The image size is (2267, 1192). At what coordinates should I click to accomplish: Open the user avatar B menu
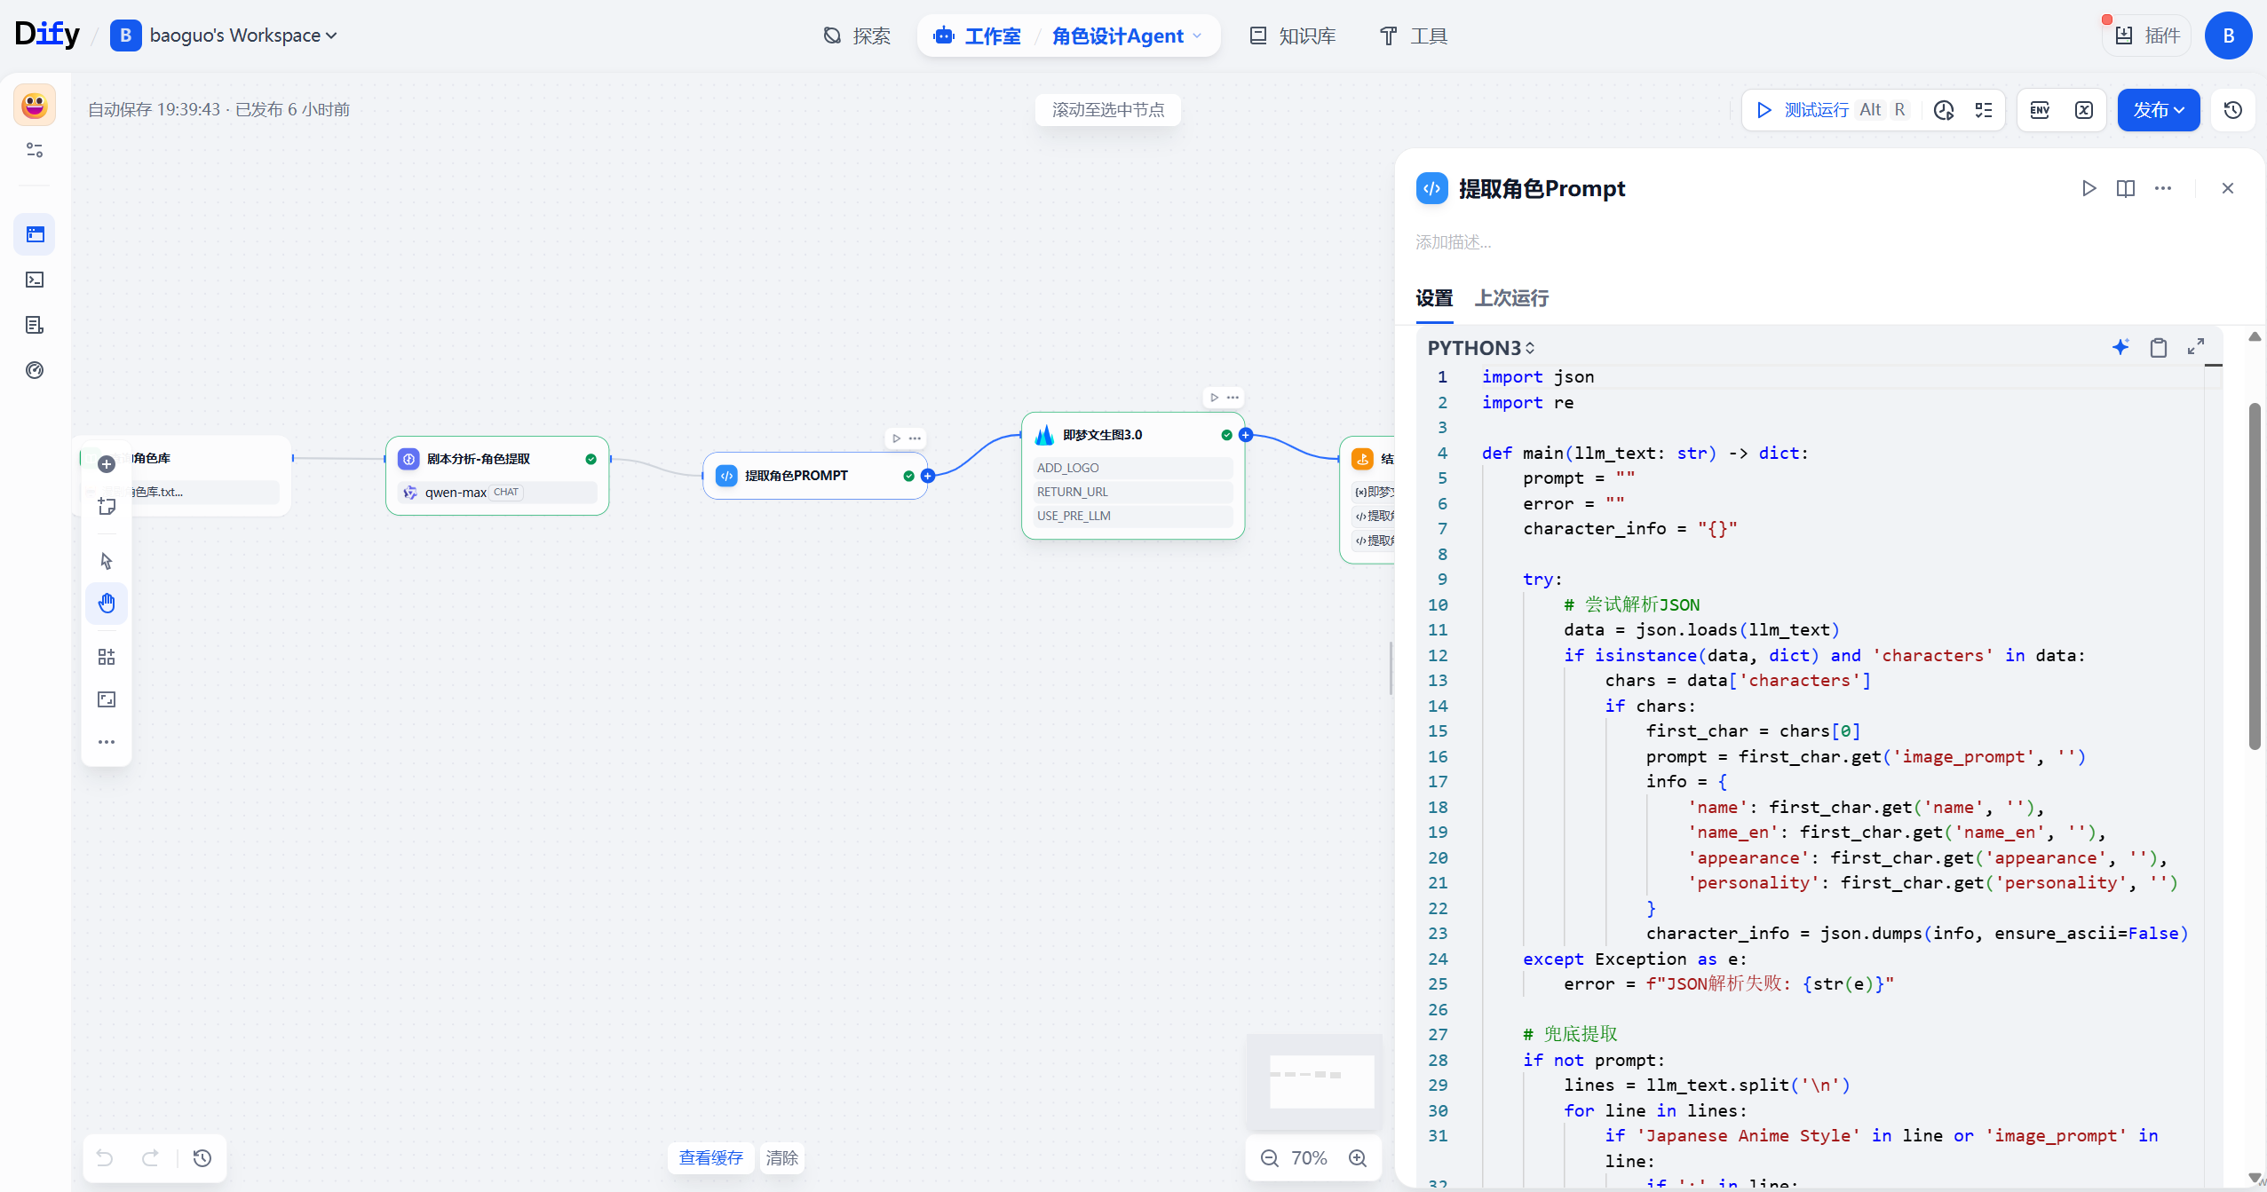[2229, 36]
